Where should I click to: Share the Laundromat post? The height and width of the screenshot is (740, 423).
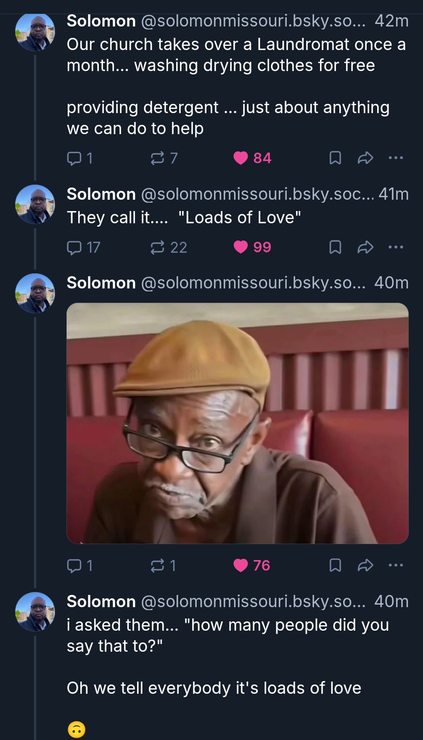click(365, 158)
